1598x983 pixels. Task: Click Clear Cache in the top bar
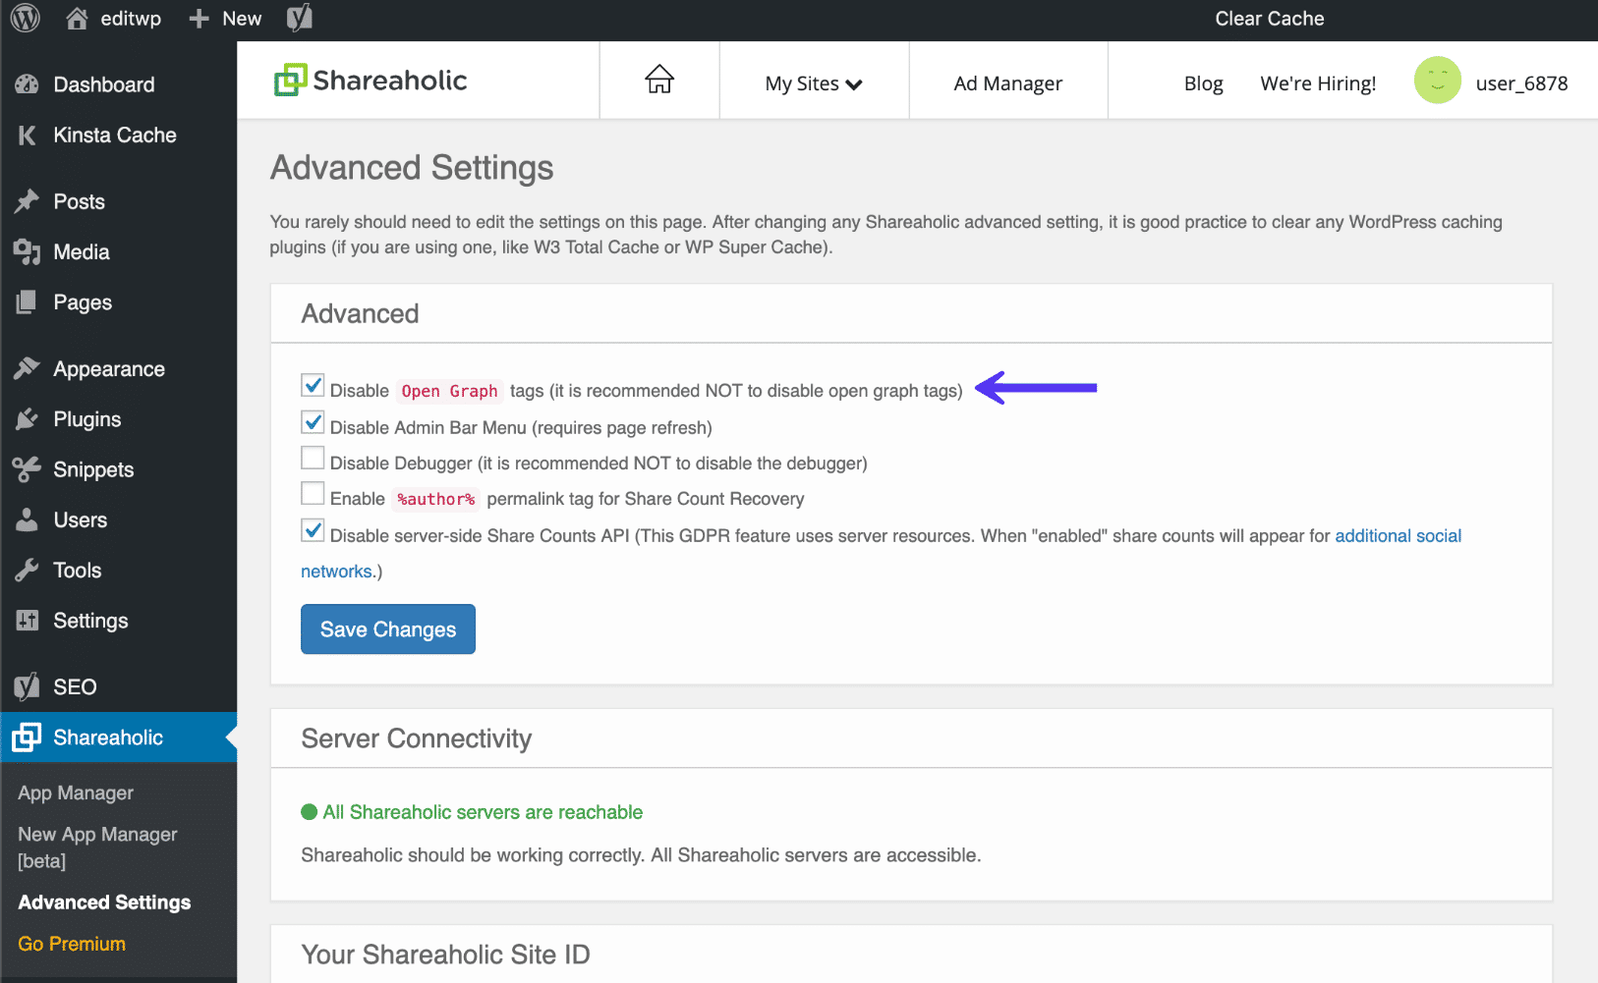1269,18
